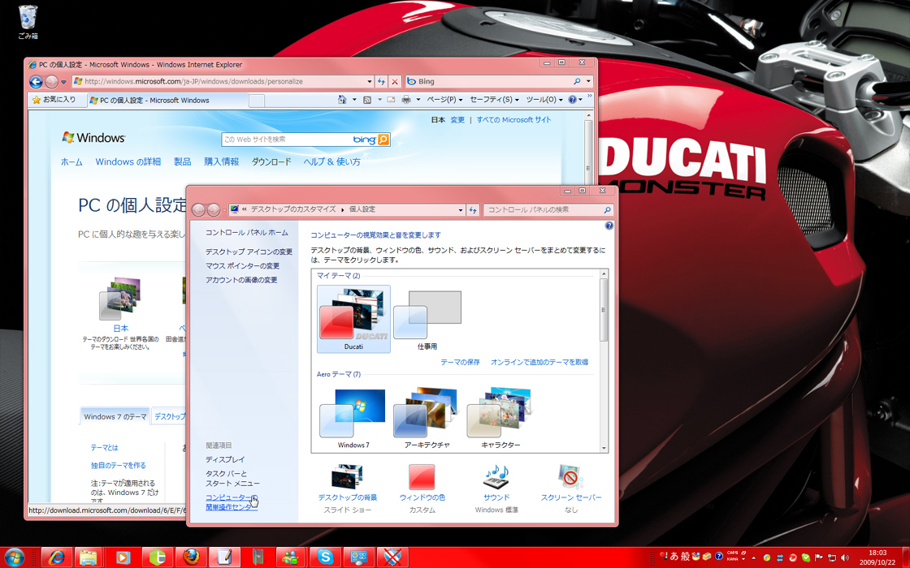Click アカウントの画像の変更 link
This screenshot has height=568, width=910.
click(241, 279)
